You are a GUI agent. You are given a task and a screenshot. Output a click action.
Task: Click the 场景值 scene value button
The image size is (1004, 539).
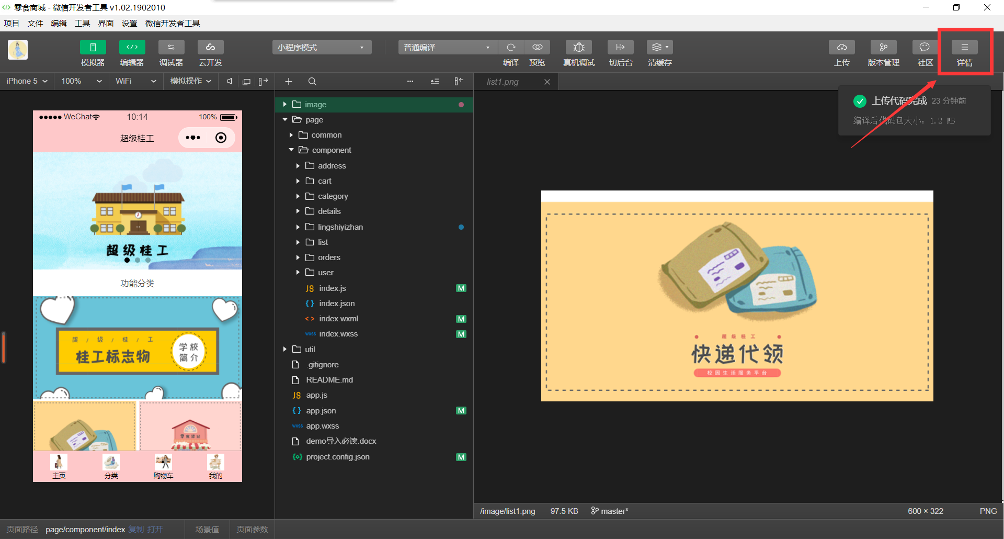click(x=207, y=530)
